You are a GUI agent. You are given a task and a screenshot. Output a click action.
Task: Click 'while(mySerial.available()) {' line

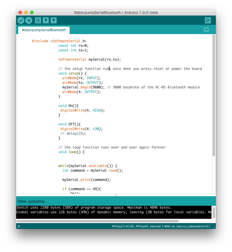[x=88, y=166]
